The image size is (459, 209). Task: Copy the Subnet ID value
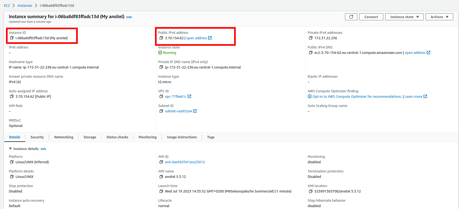(161, 111)
